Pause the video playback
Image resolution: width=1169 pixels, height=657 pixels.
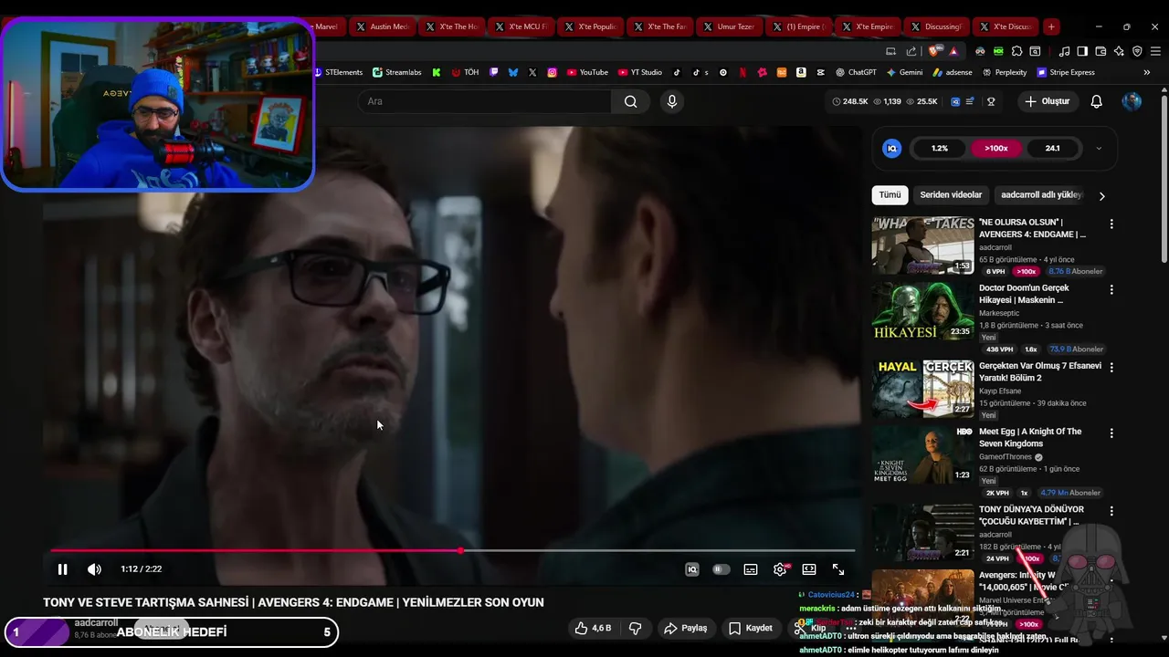[x=62, y=569]
